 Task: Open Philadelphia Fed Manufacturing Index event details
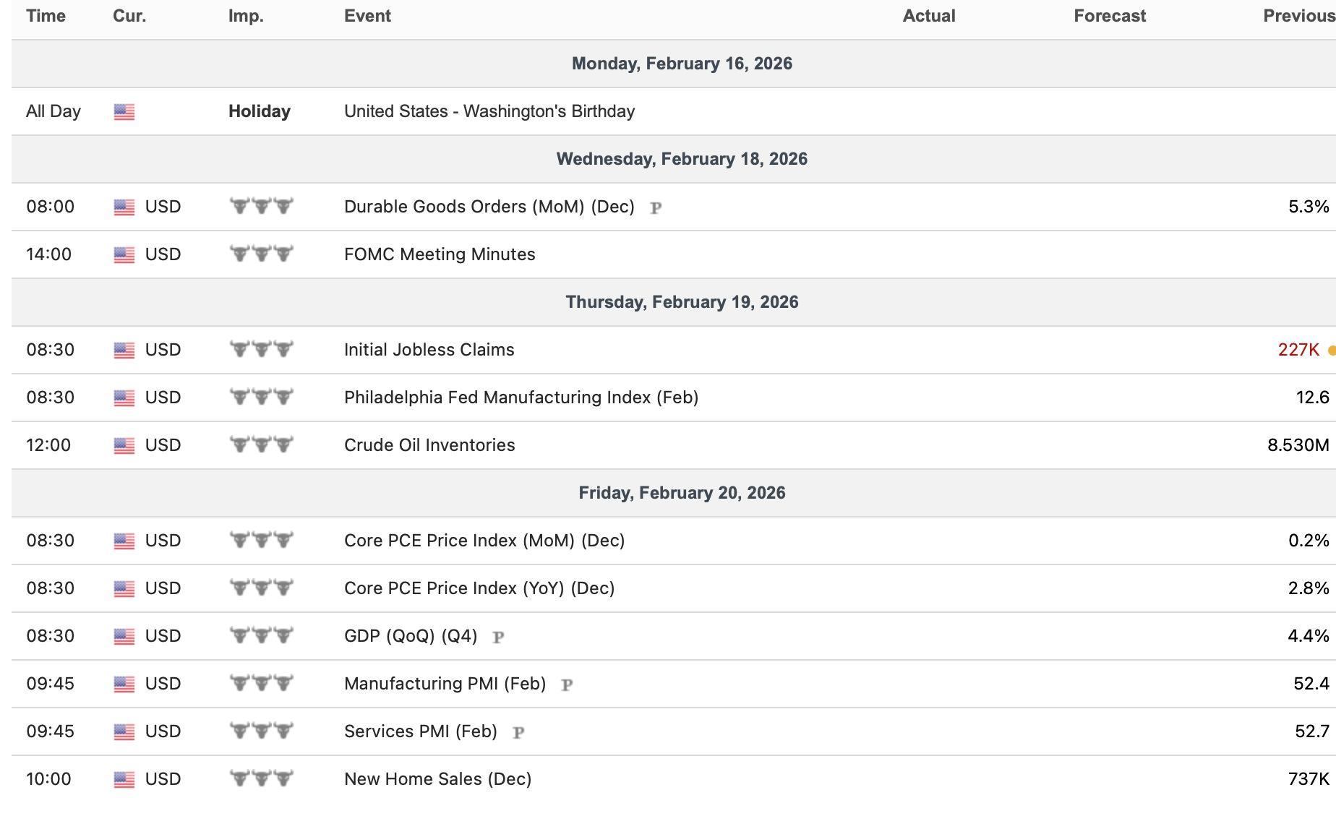click(521, 398)
